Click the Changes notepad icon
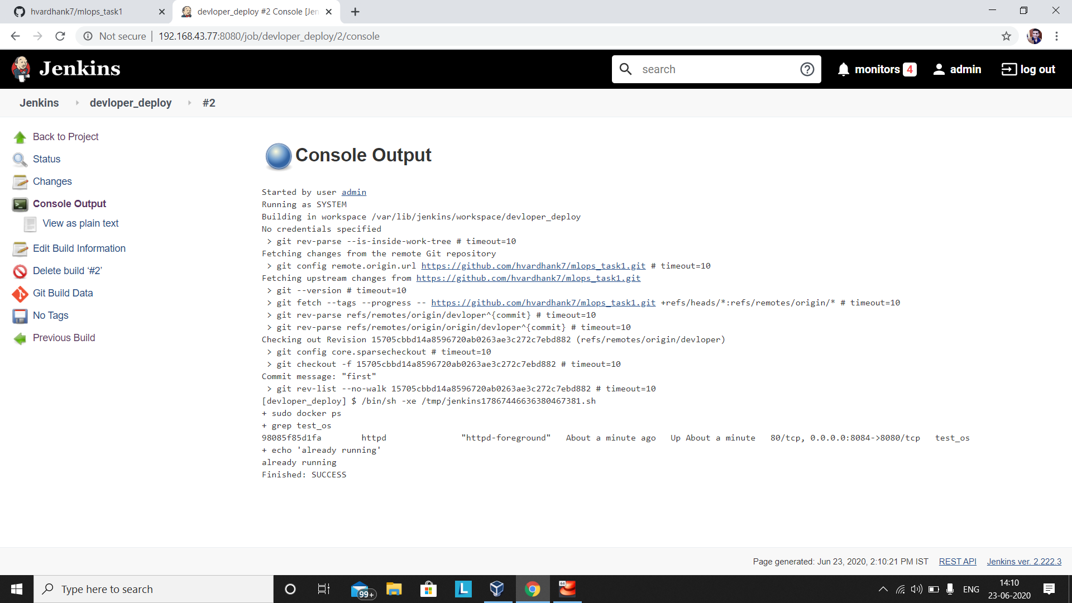Image resolution: width=1072 pixels, height=603 pixels. pyautogui.click(x=20, y=182)
